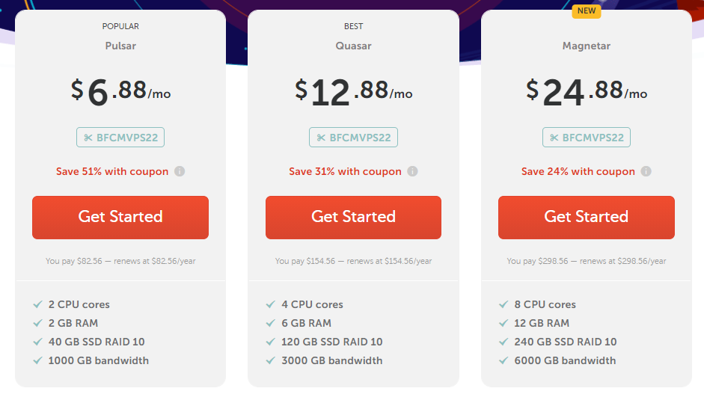This screenshot has width=704, height=400.
Task: Click the $12.88/mo Quasar price
Action: [x=353, y=92]
